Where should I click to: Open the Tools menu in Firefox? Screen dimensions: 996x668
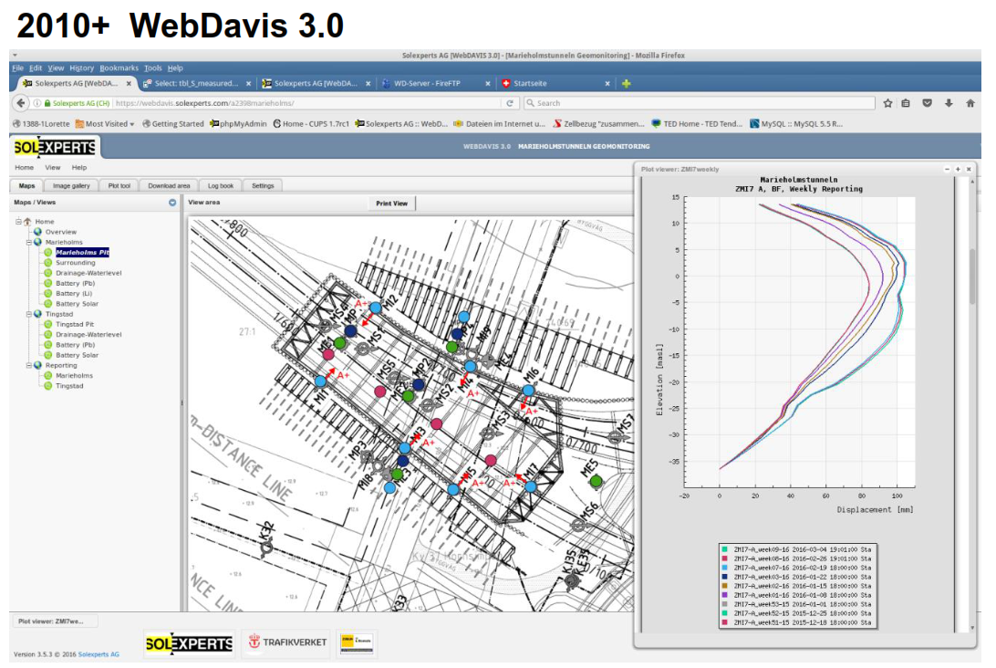coord(153,68)
